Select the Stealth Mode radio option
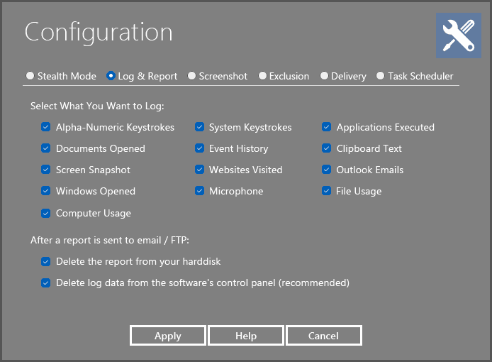492x362 pixels. pyautogui.click(x=30, y=76)
